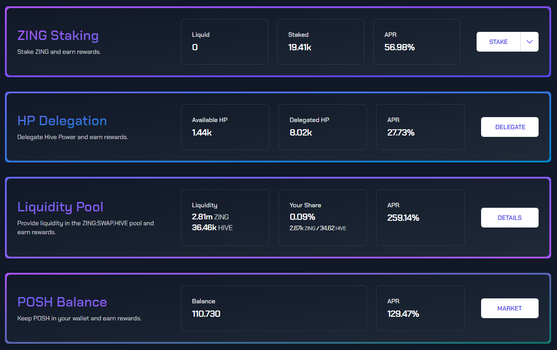Click the "Liquidity" label in the pool card

204,205
